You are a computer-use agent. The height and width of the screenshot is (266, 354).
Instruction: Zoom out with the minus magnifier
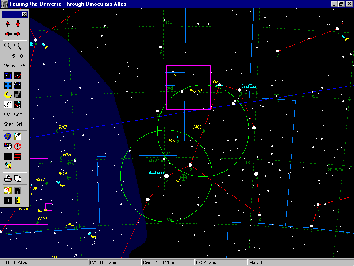point(18,46)
